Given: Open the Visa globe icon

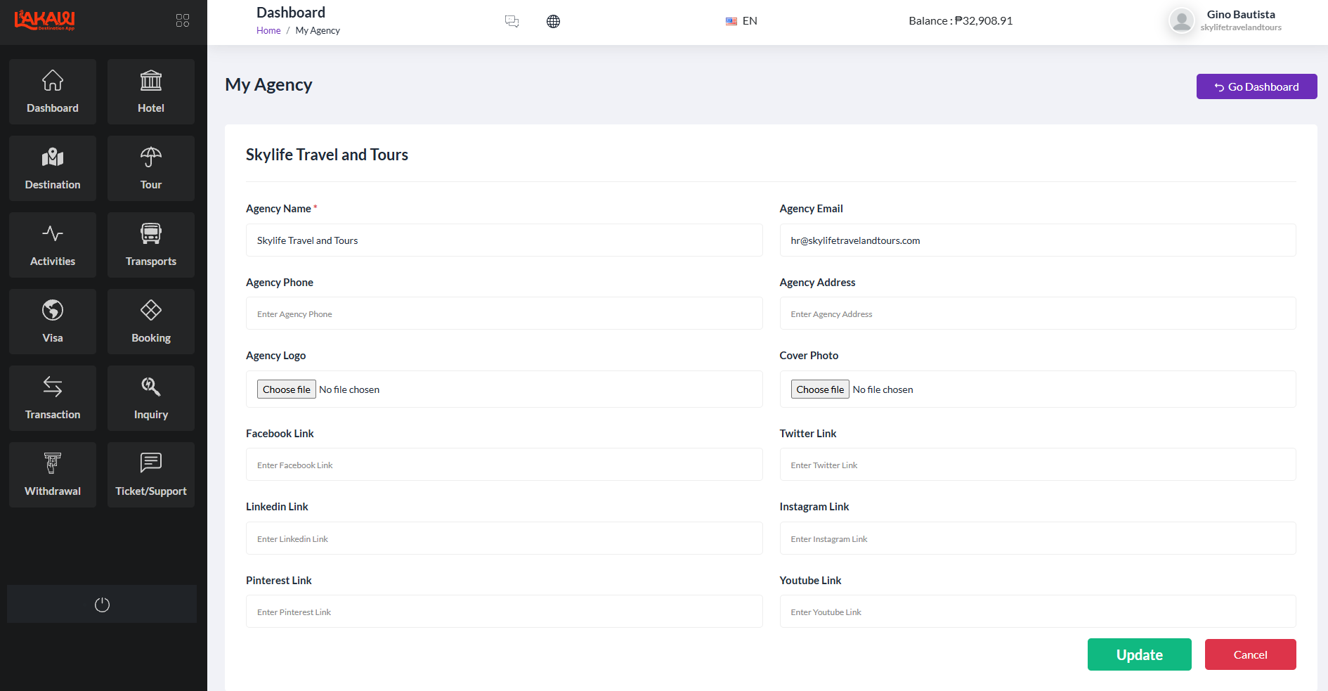Looking at the screenshot, I should click(x=53, y=310).
